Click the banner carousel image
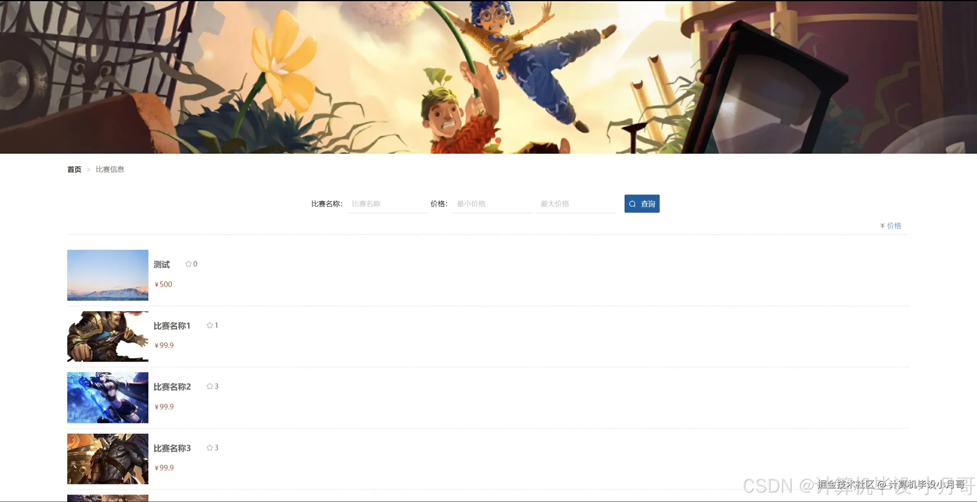This screenshot has width=977, height=502. 488,77
